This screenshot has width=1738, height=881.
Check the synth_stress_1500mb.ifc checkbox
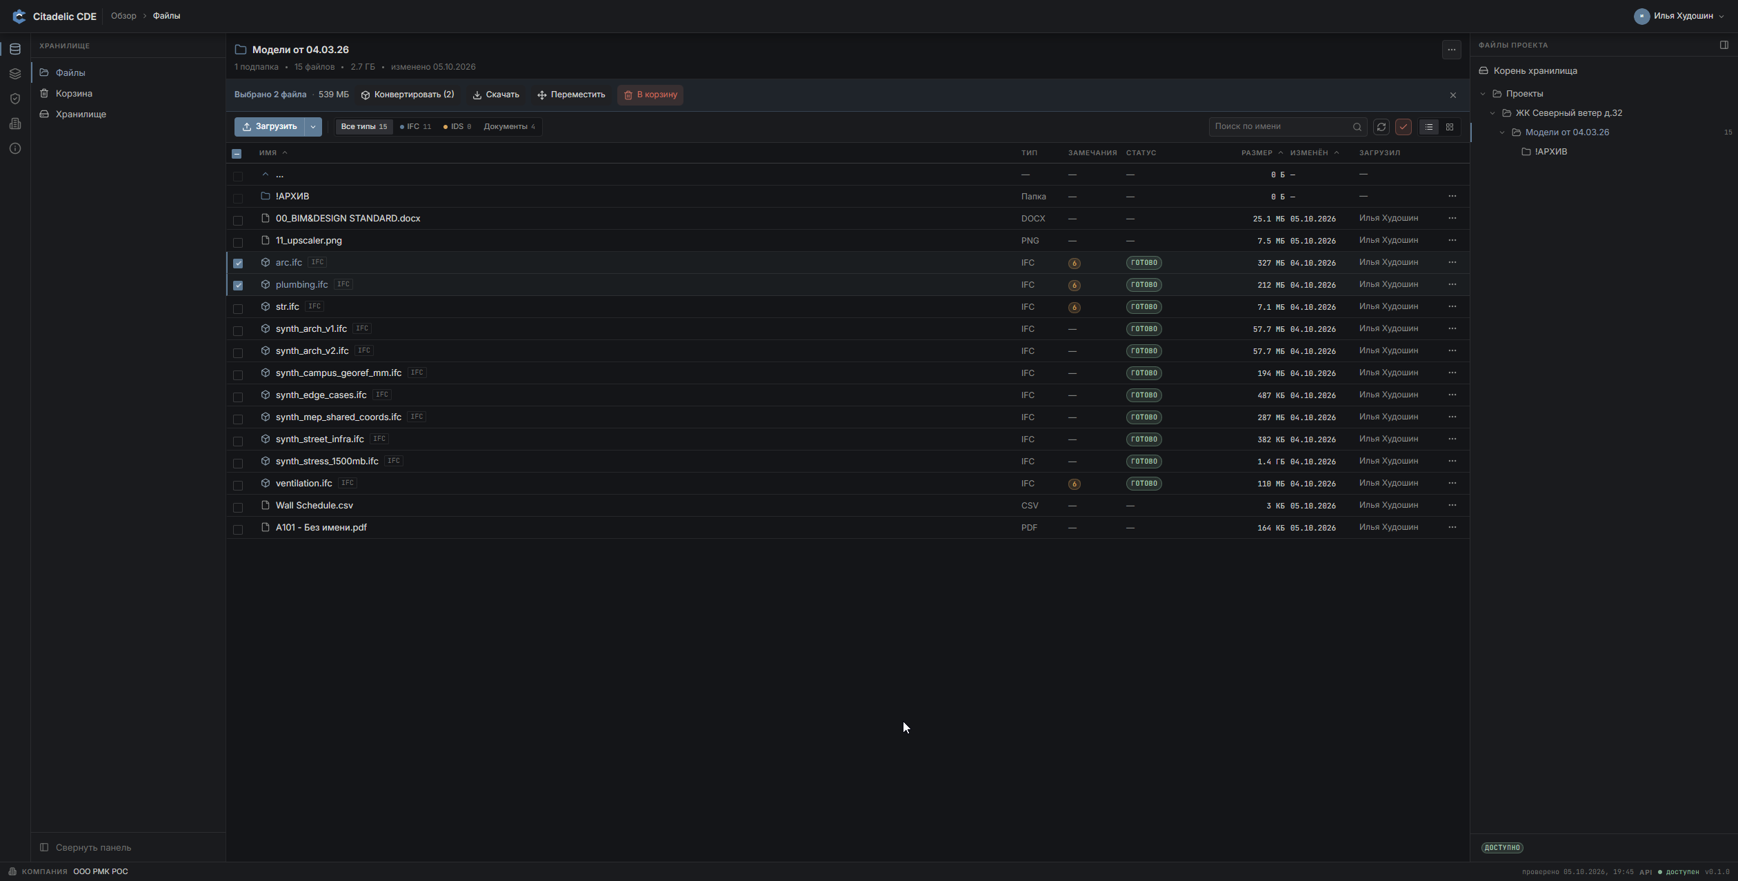point(238,463)
